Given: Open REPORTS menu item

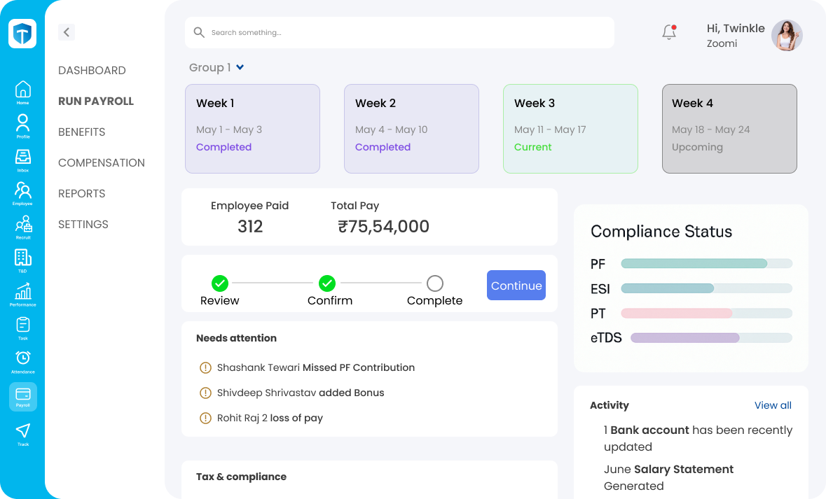Looking at the screenshot, I should [x=82, y=194].
